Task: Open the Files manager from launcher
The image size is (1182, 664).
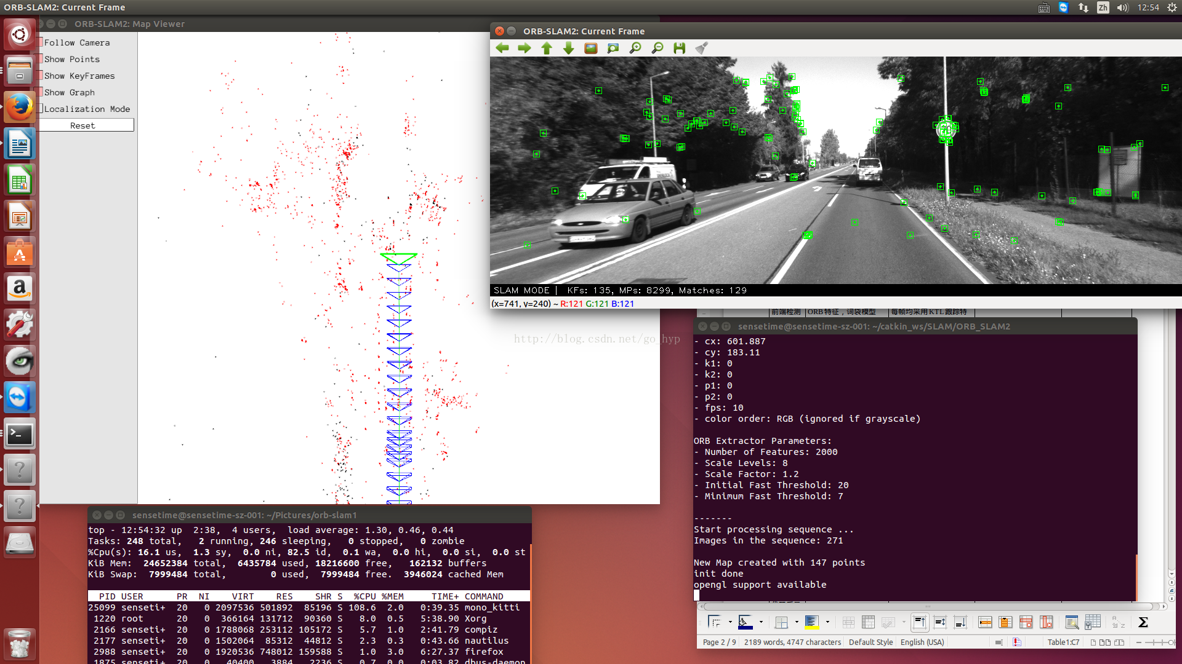Action: (x=20, y=71)
